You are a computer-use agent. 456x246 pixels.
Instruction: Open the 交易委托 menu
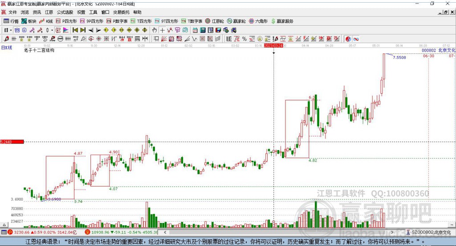[121, 12]
